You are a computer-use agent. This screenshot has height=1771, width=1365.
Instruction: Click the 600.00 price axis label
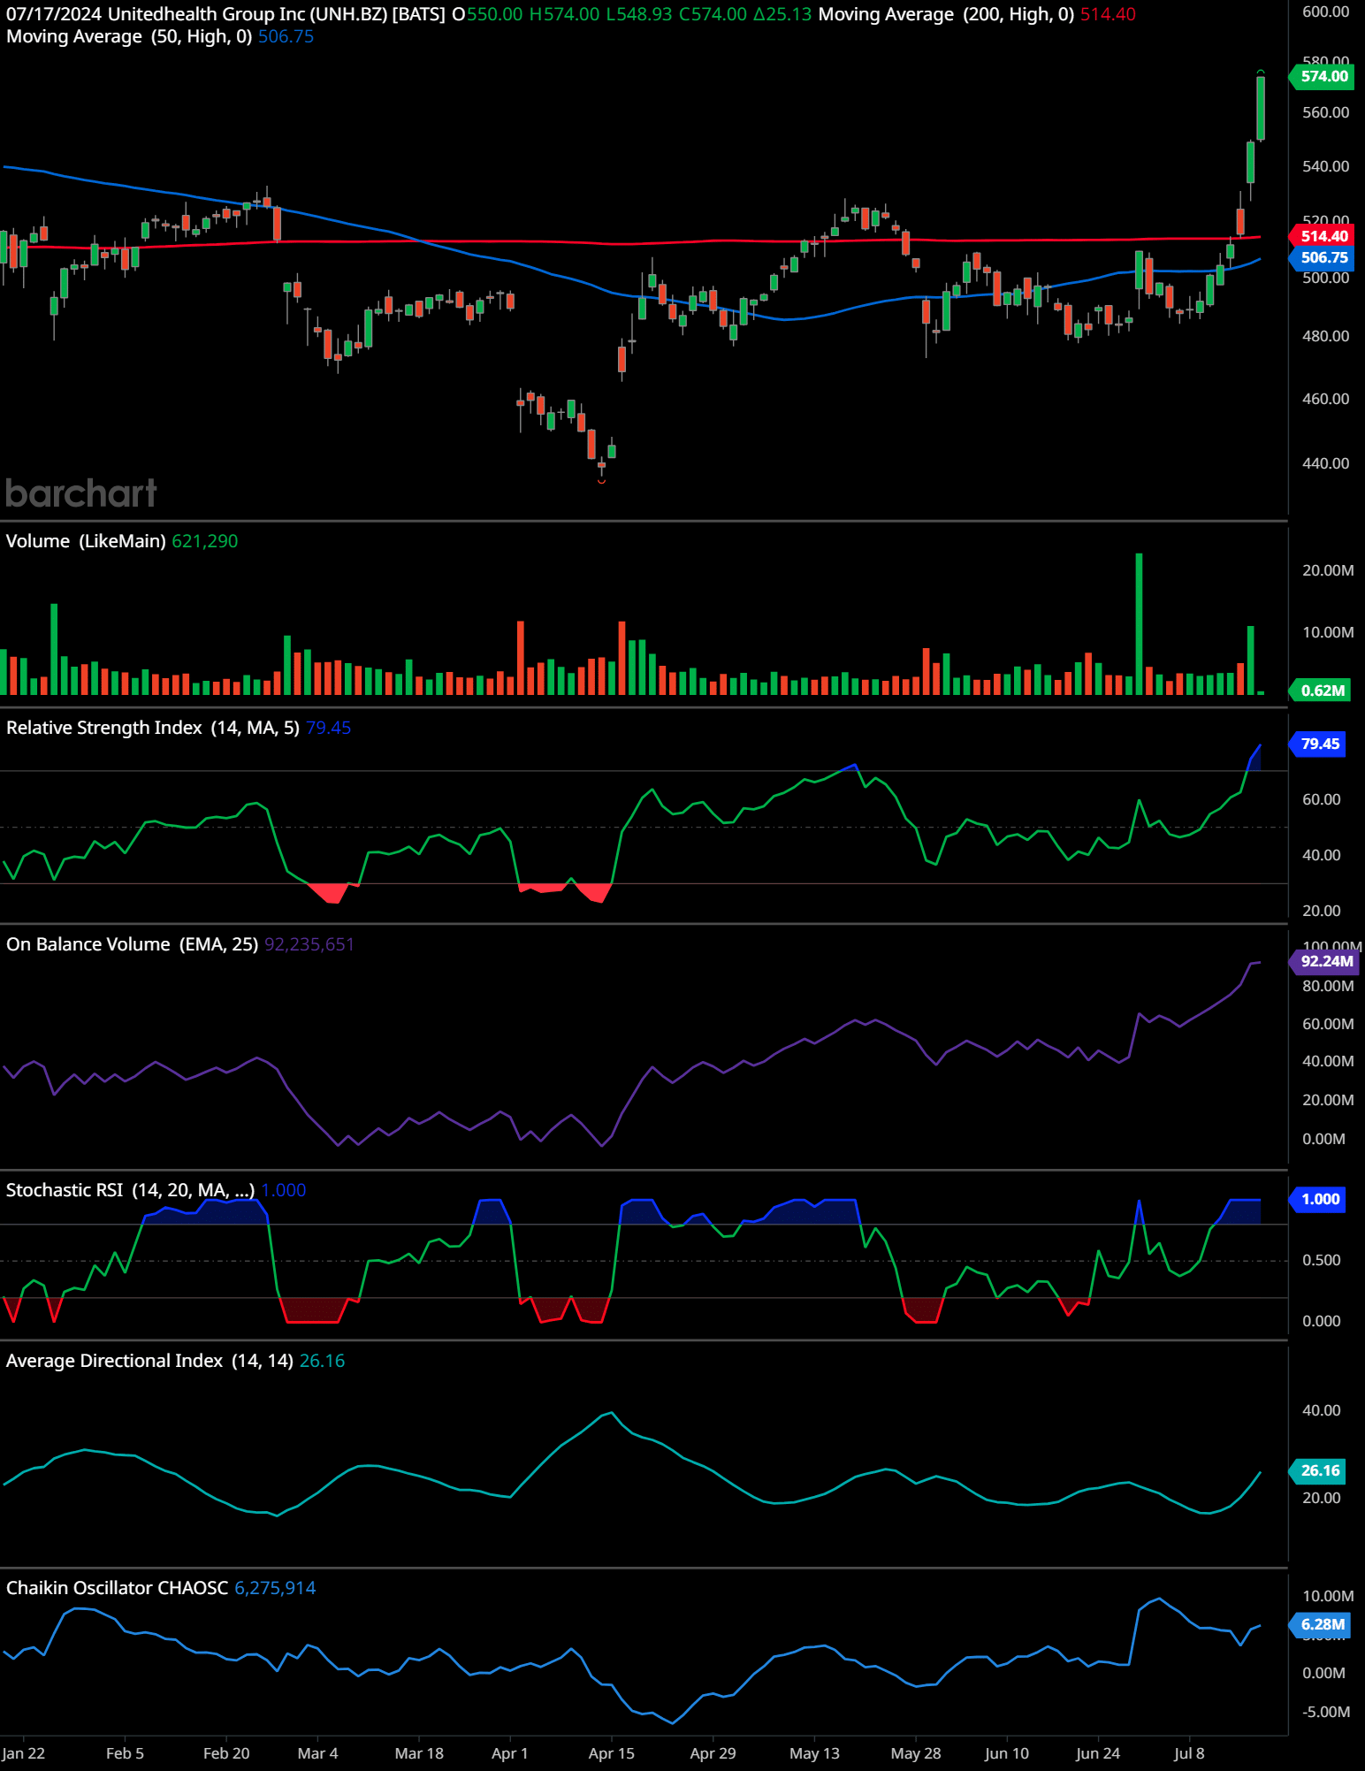1325,11
